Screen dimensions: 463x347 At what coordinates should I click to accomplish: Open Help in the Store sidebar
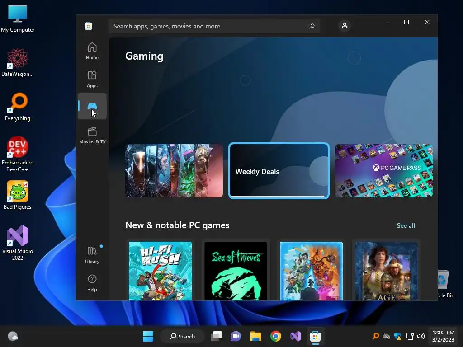tap(92, 283)
